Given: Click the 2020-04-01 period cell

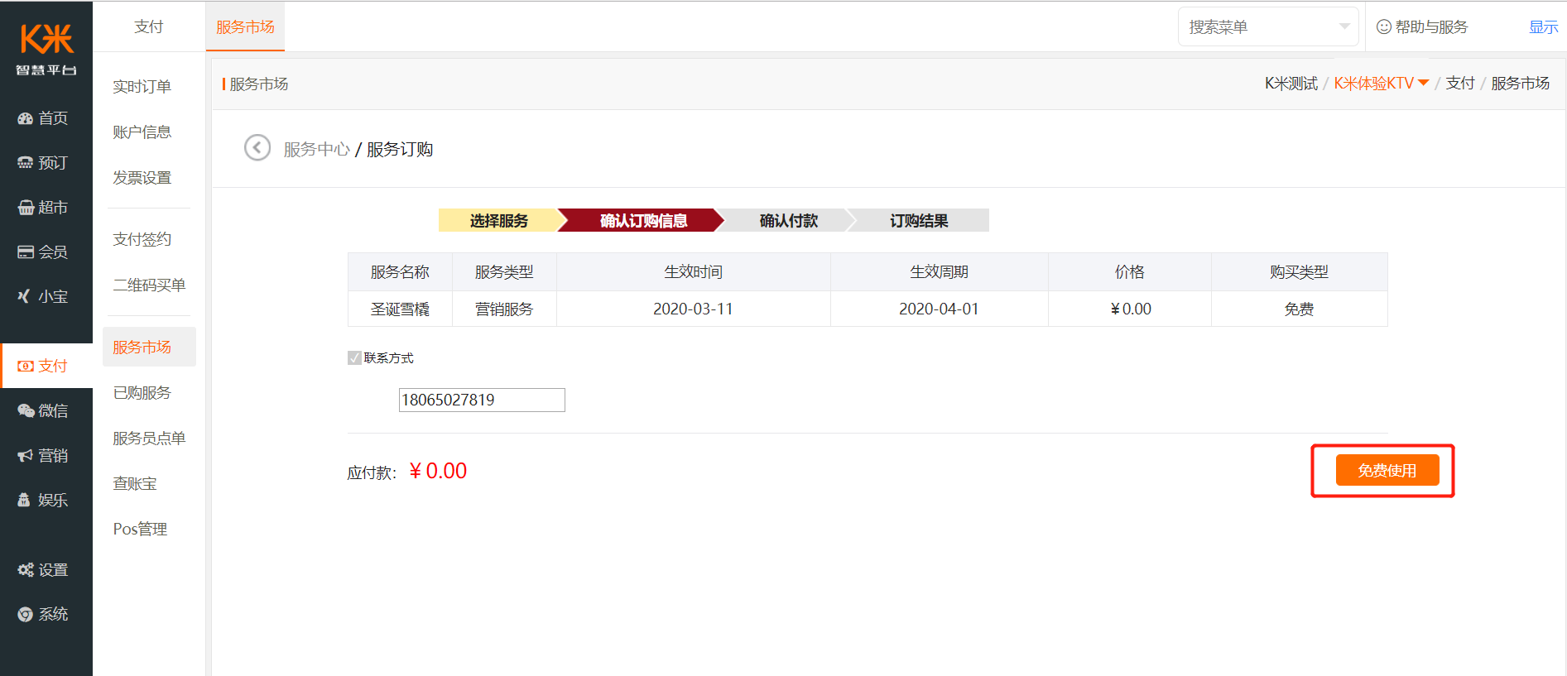Looking at the screenshot, I should [x=939, y=309].
